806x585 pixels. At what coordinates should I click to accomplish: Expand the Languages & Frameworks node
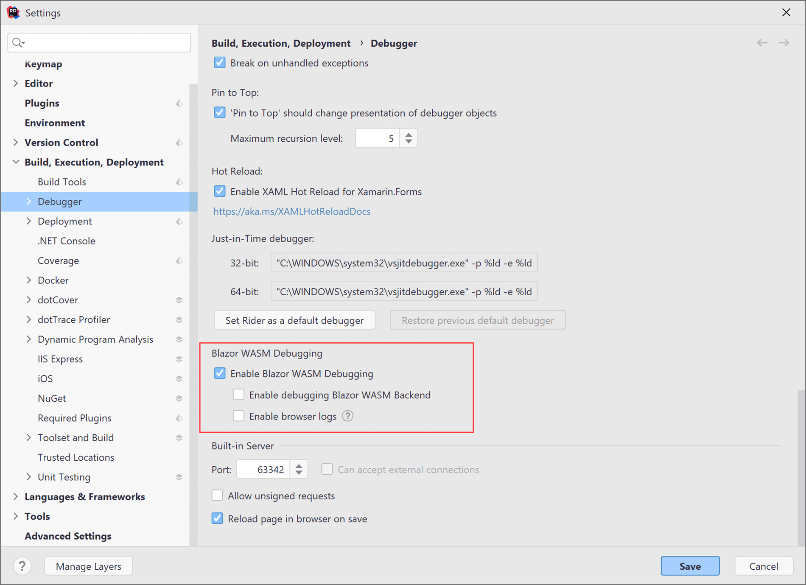coord(16,496)
